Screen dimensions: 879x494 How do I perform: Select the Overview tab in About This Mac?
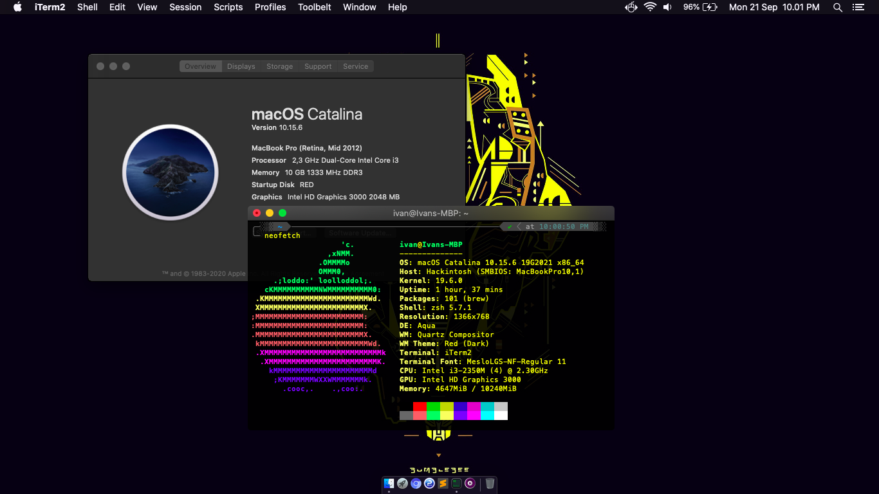[x=200, y=66]
